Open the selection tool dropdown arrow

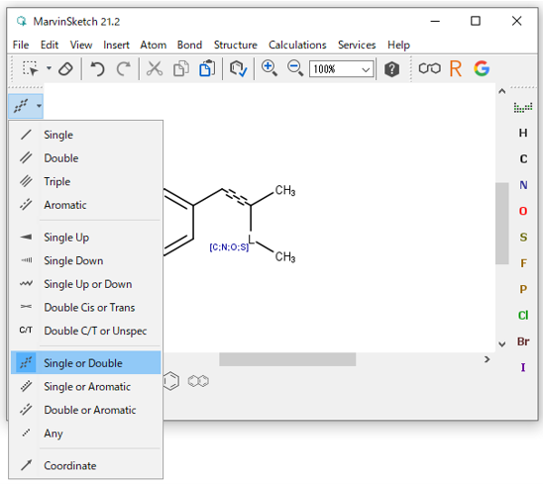click(x=49, y=68)
